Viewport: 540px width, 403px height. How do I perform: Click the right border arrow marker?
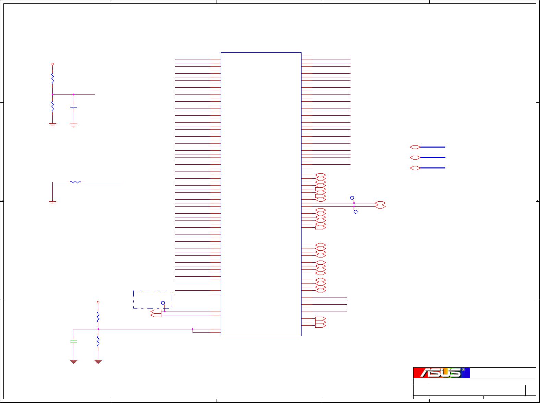click(538, 201)
